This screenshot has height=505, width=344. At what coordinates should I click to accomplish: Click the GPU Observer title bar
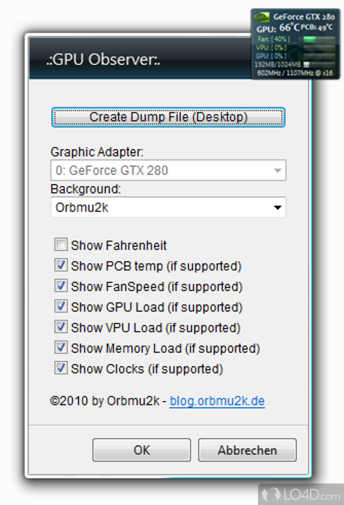pos(129,60)
